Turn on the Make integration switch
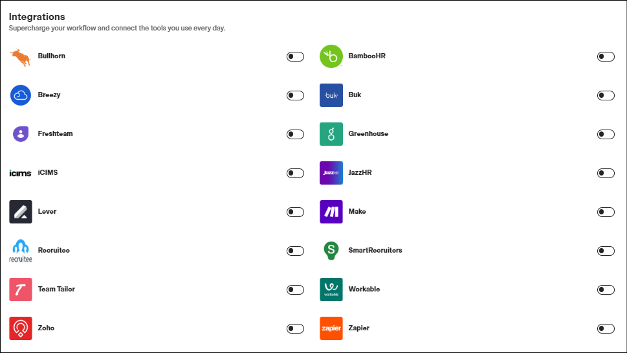Image resolution: width=627 pixels, height=353 pixels. [x=606, y=212]
